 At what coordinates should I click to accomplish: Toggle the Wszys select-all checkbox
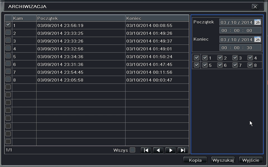[132, 150]
